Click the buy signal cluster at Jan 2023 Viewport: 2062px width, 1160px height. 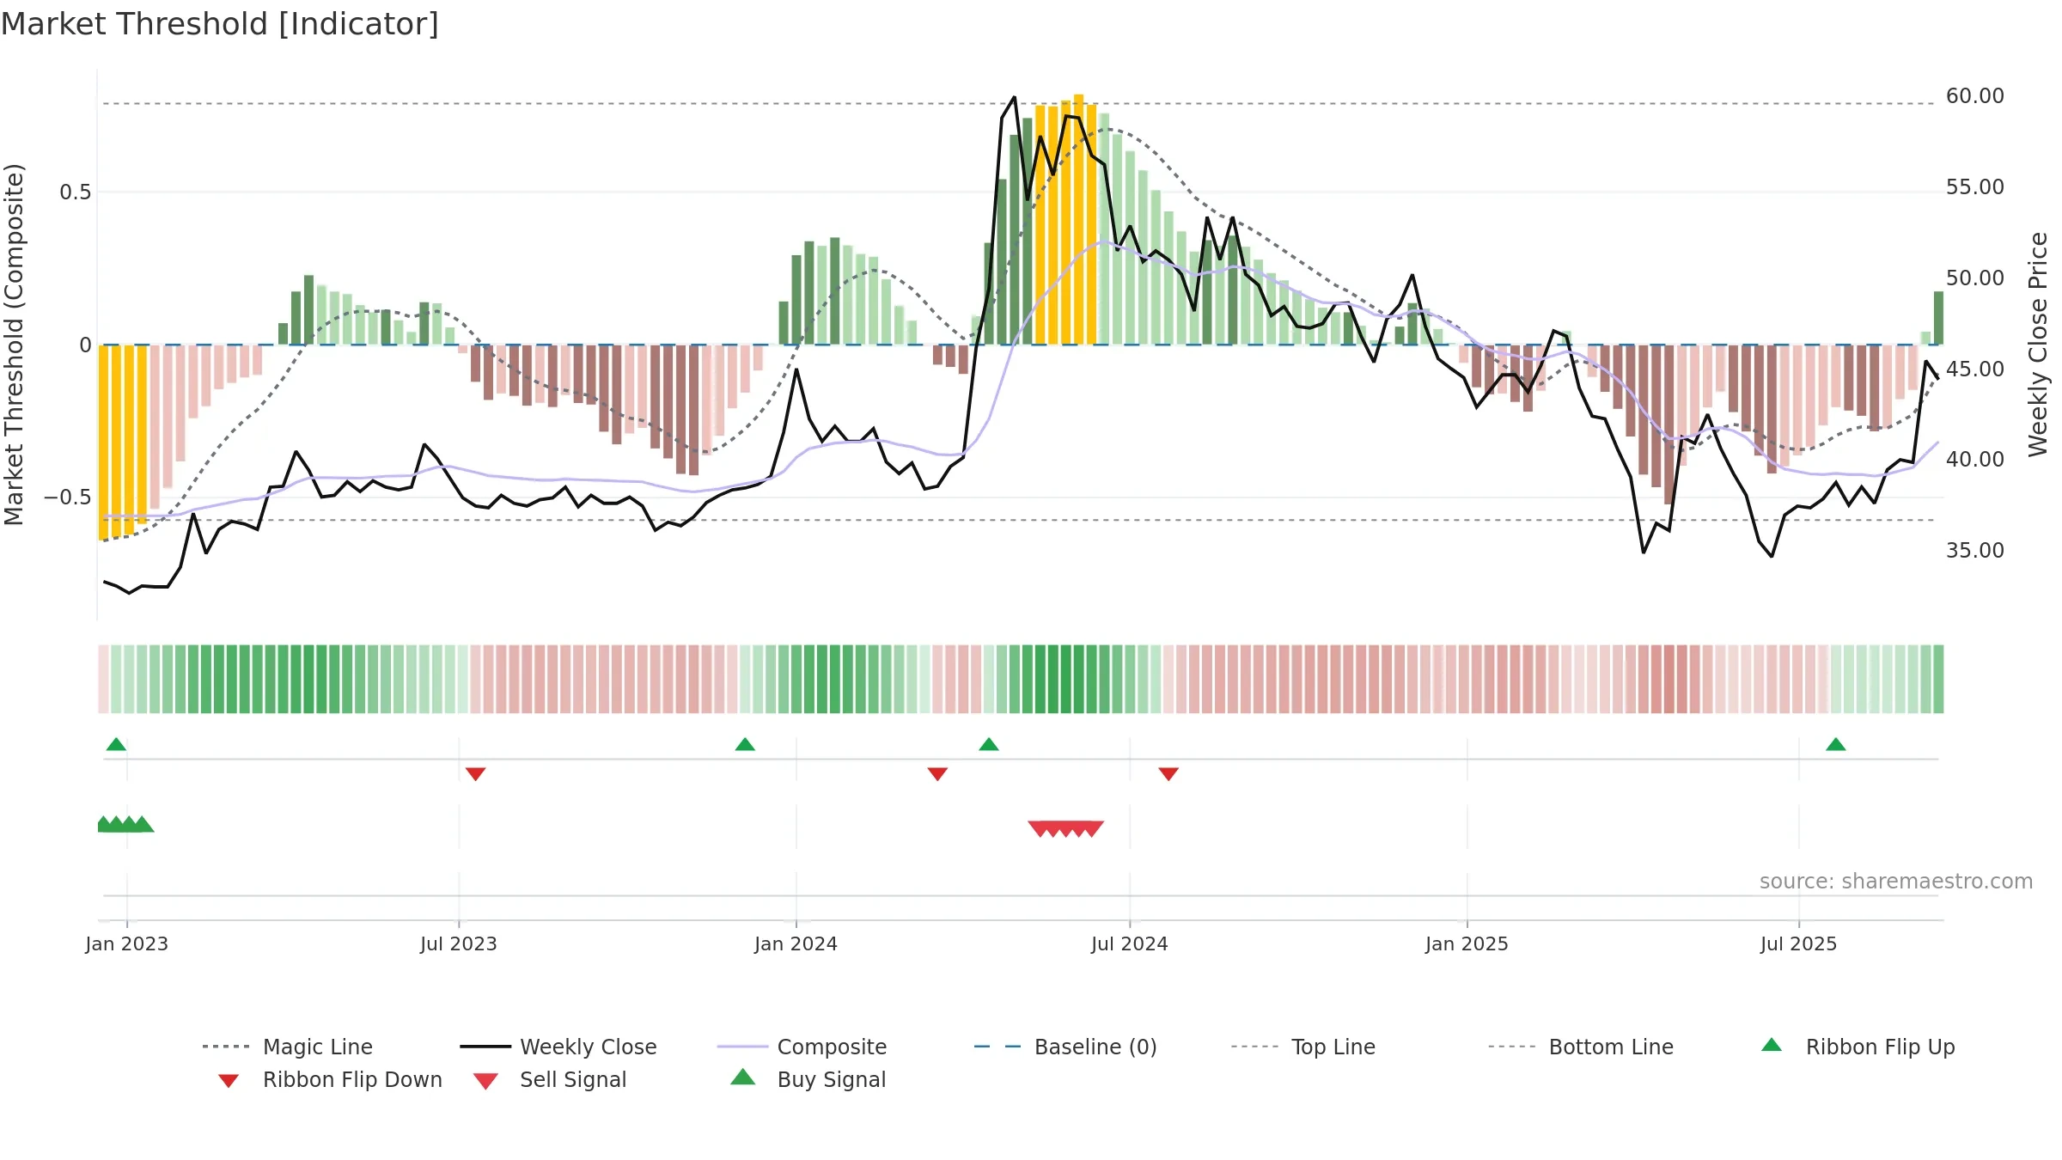coord(125,824)
